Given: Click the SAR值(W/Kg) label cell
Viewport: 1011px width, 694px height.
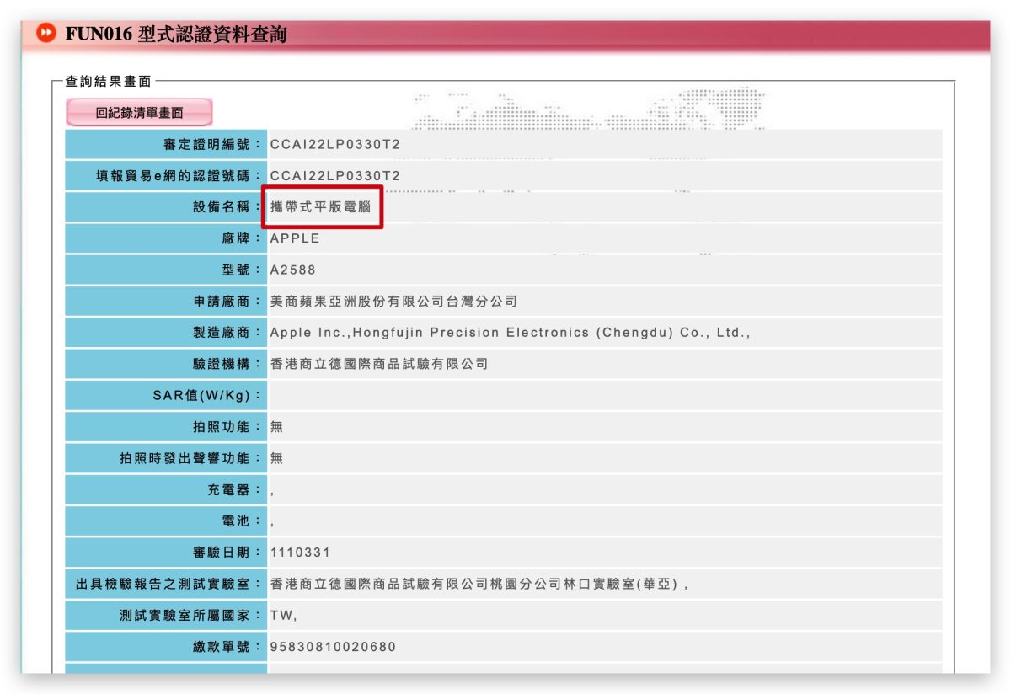Looking at the screenshot, I should pos(167,396).
